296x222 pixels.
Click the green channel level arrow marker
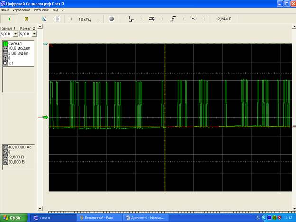46,118
